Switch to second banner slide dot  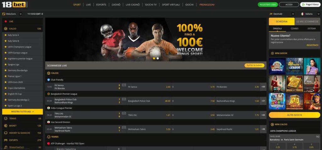click(158, 58)
